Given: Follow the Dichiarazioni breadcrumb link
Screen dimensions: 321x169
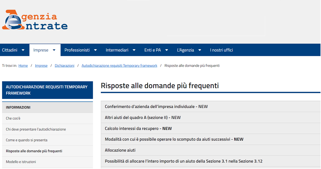Looking at the screenshot, I should coord(64,66).
